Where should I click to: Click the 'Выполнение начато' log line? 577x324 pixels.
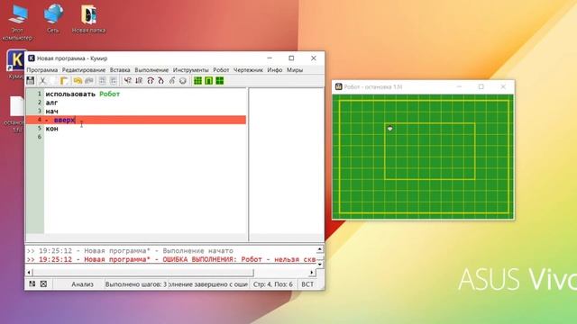click(130, 251)
